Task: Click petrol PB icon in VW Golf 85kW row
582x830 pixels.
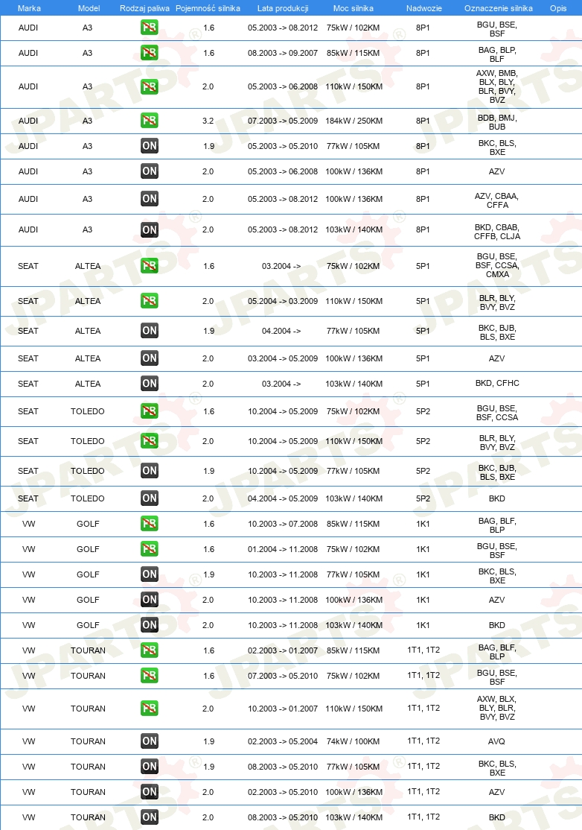Action: pyautogui.click(x=150, y=524)
